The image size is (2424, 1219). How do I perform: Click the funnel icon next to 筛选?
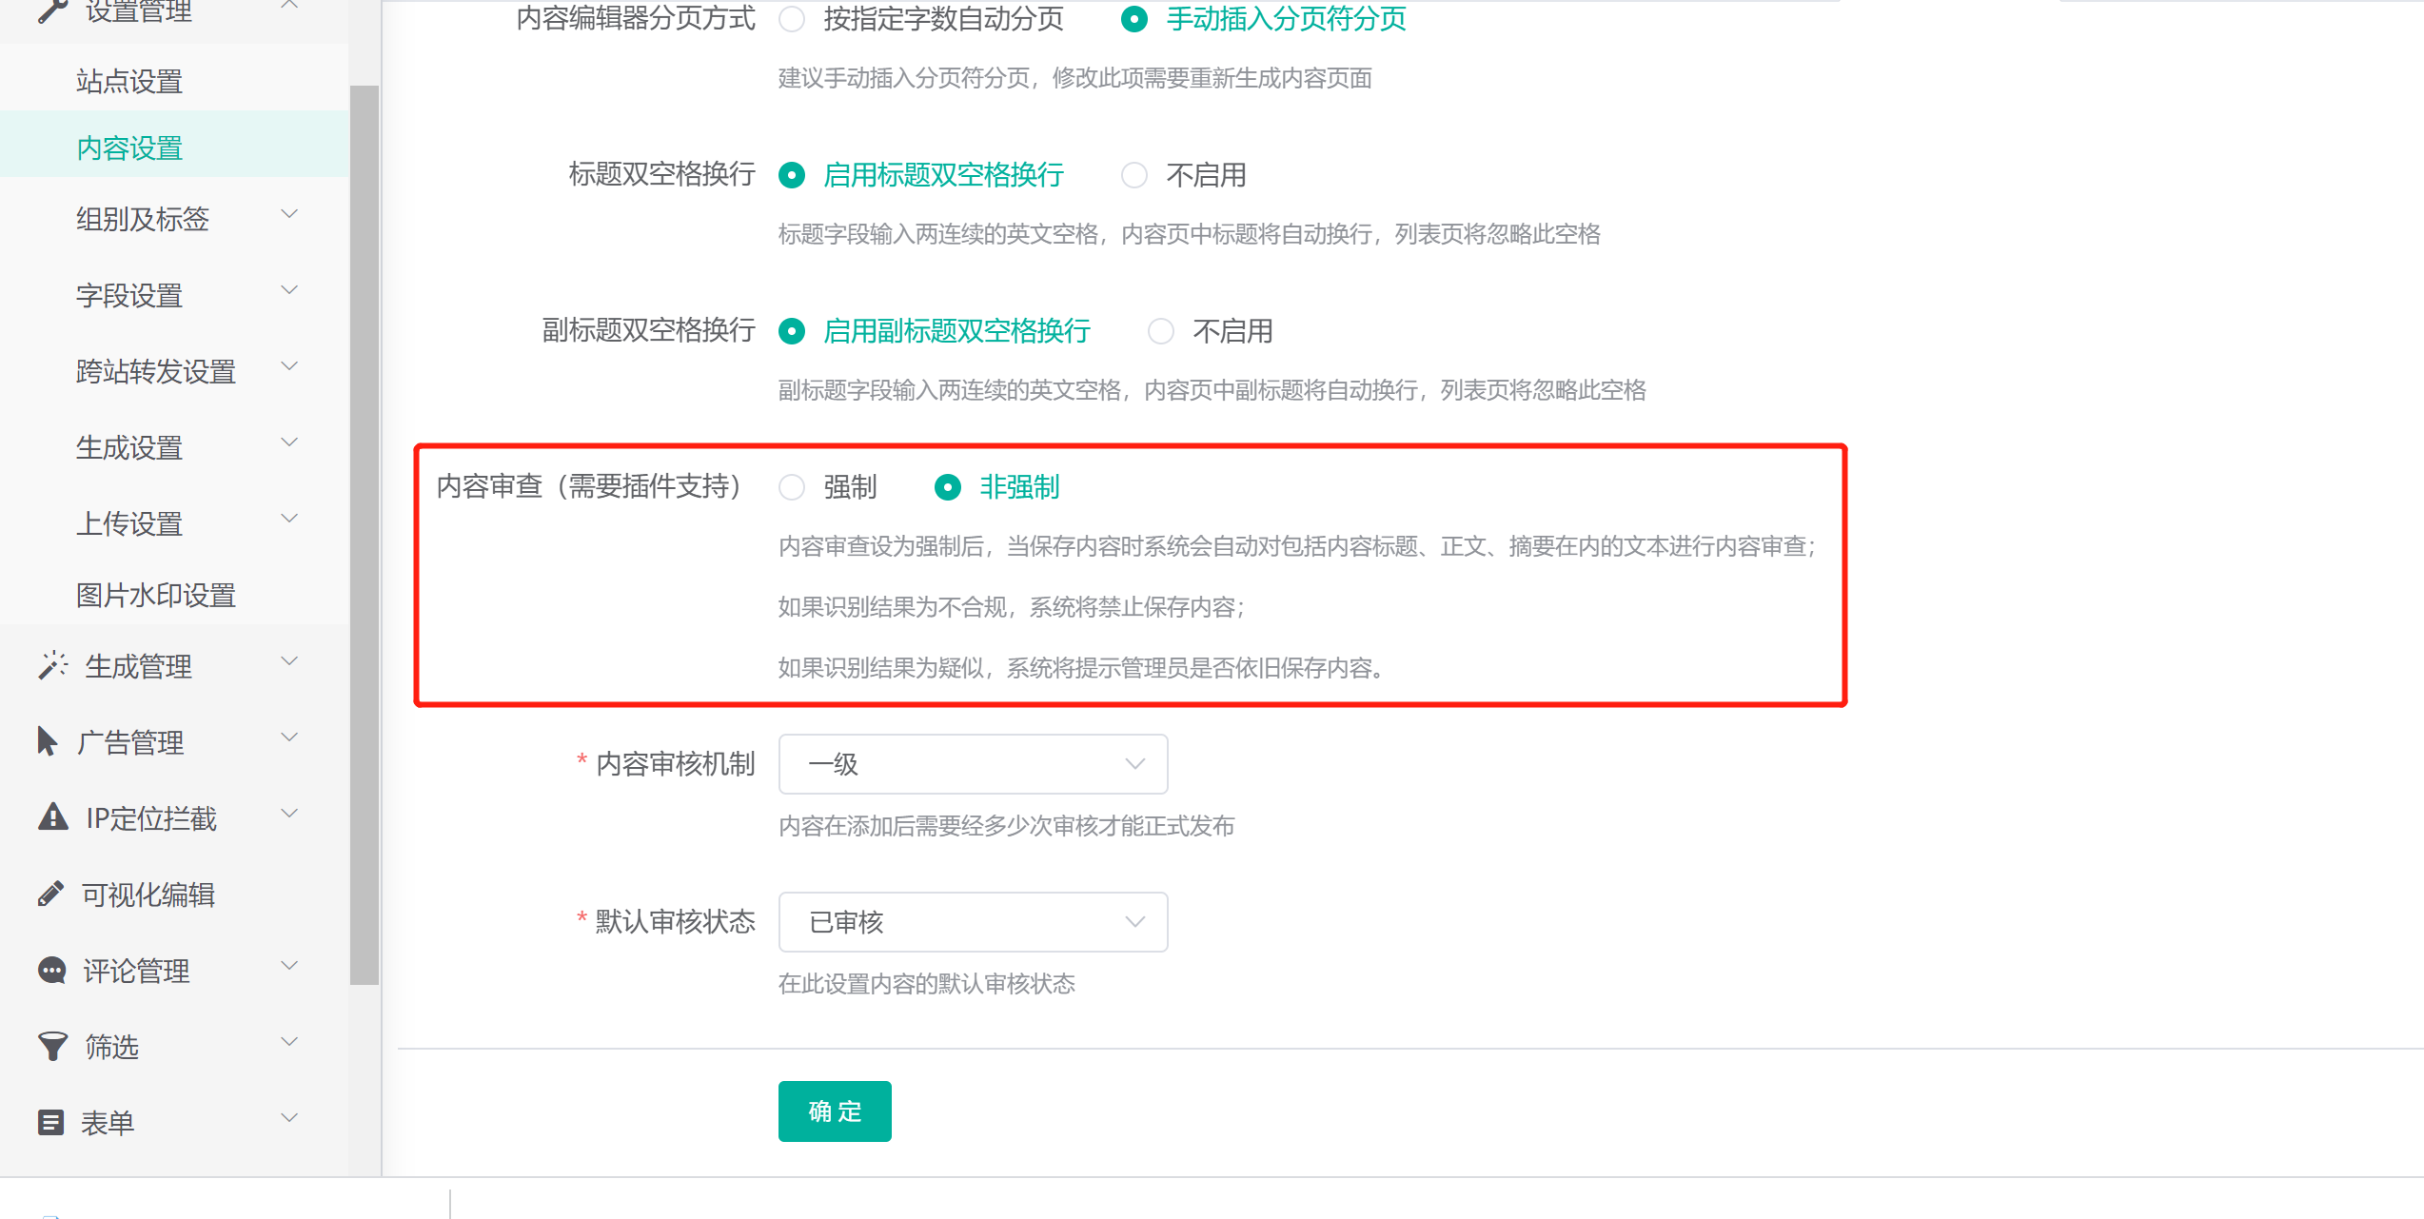pyautogui.click(x=52, y=1046)
